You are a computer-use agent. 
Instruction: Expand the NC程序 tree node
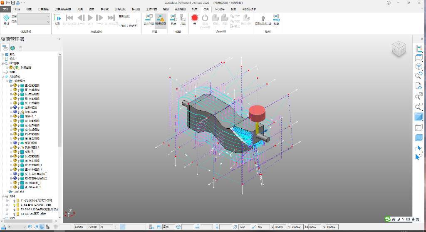tap(3, 63)
